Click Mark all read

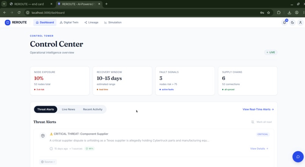point(261,122)
